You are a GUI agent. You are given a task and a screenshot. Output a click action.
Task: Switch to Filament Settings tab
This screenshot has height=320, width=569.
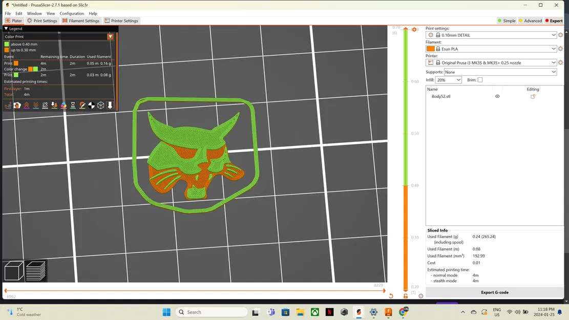point(80,20)
